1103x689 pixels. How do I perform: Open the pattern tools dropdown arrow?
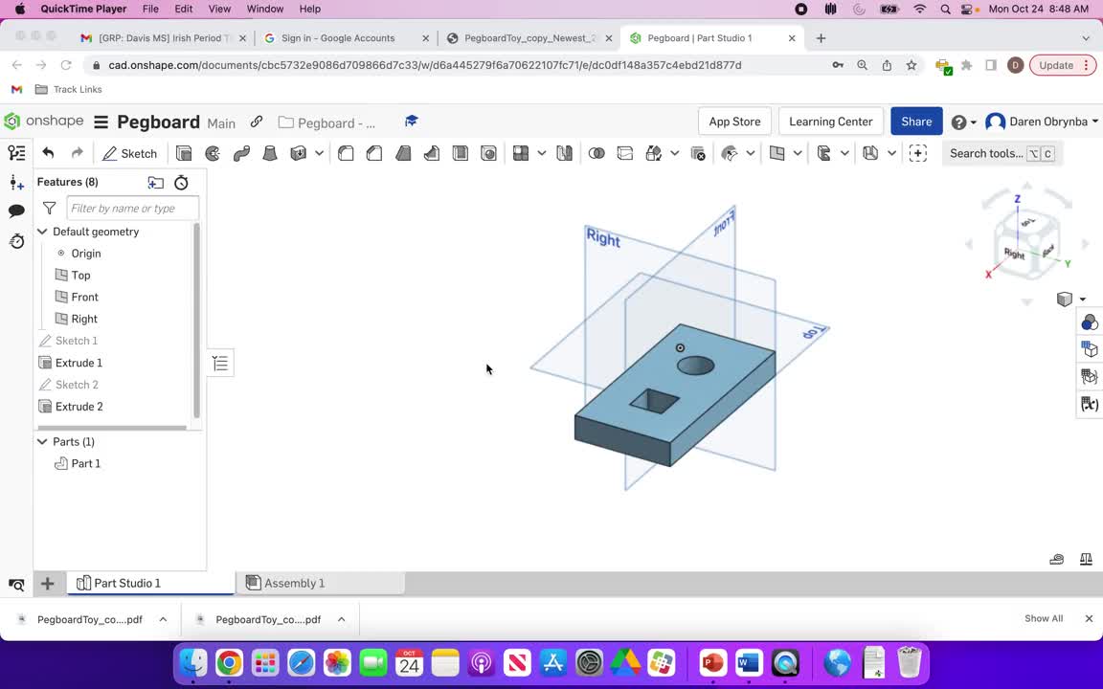542,153
